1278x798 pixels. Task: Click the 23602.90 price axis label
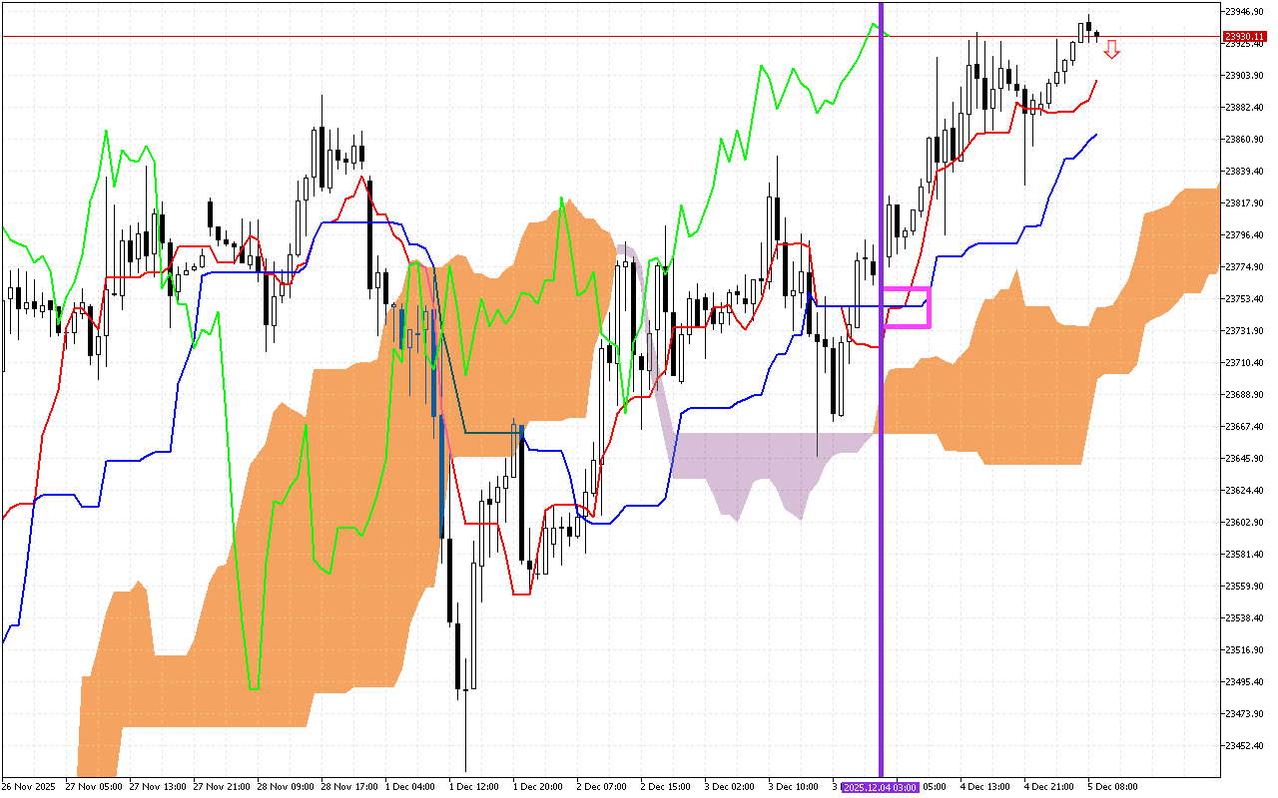coord(1245,522)
